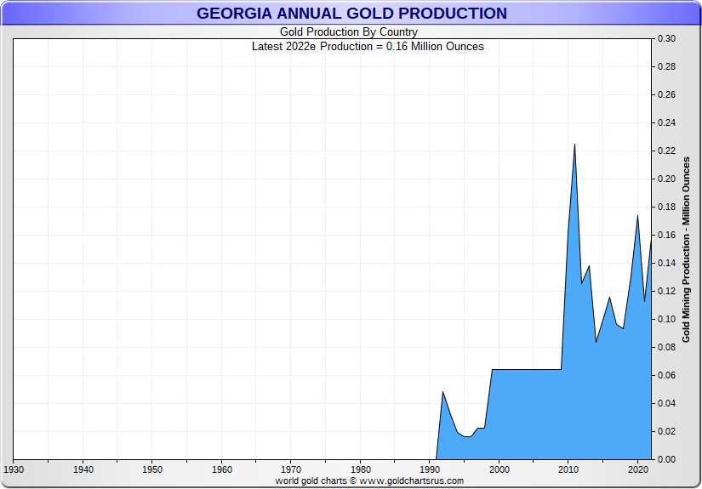Click the y-axis value 0.04
Screen dimensions: 702x489
[x=666, y=404]
